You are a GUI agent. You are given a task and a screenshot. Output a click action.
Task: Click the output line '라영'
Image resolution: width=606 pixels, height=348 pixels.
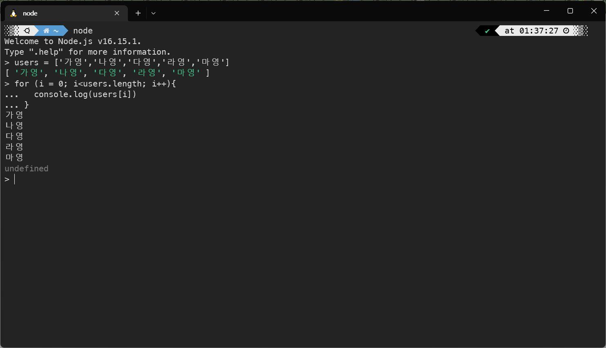click(x=14, y=147)
